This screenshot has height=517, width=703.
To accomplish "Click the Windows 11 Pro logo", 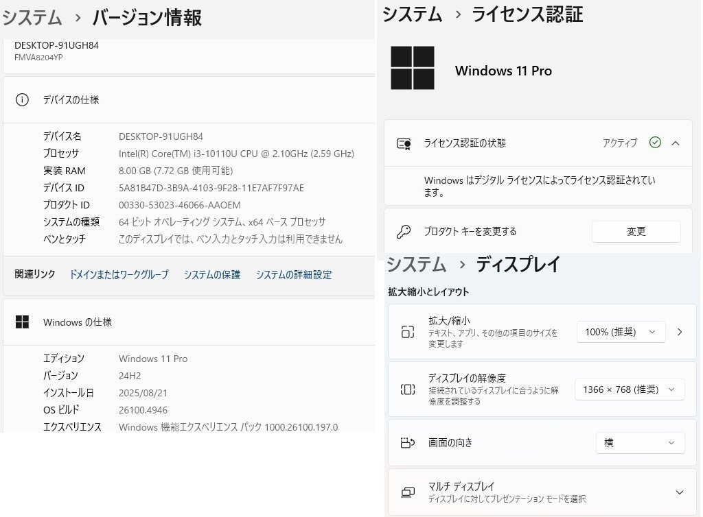I will point(412,66).
